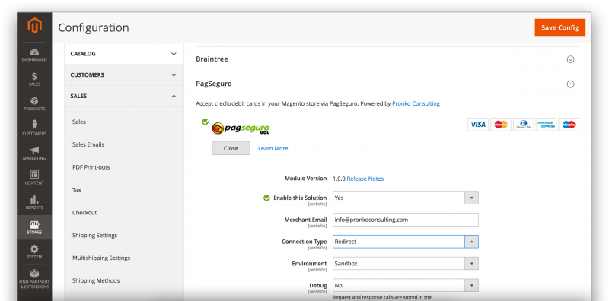Click the Configuration page heading

tap(94, 27)
